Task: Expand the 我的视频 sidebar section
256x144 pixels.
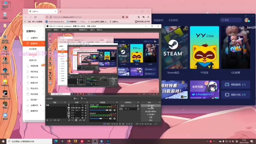Action: 43,94
